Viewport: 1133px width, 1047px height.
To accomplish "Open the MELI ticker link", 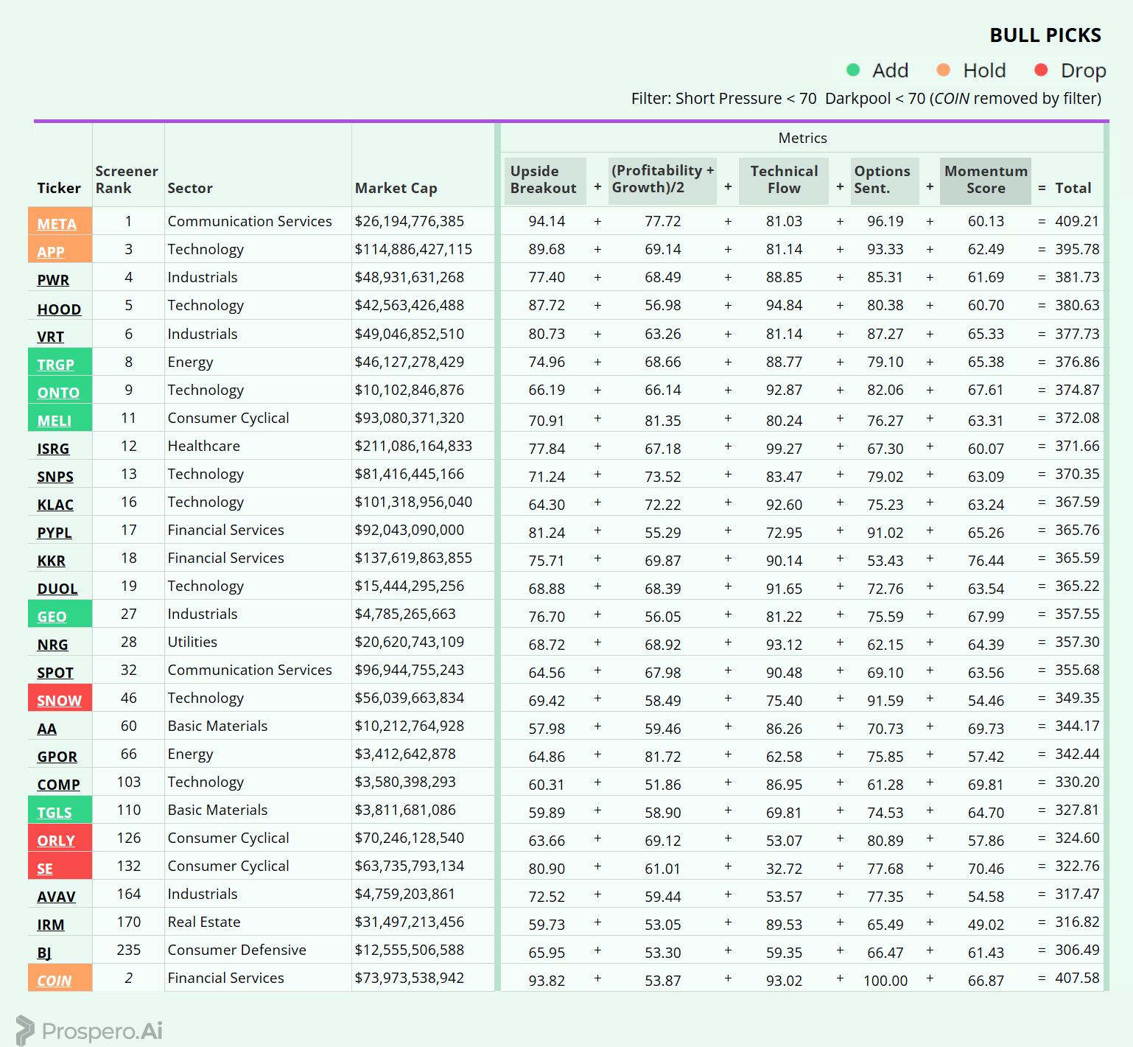I will click(x=54, y=421).
